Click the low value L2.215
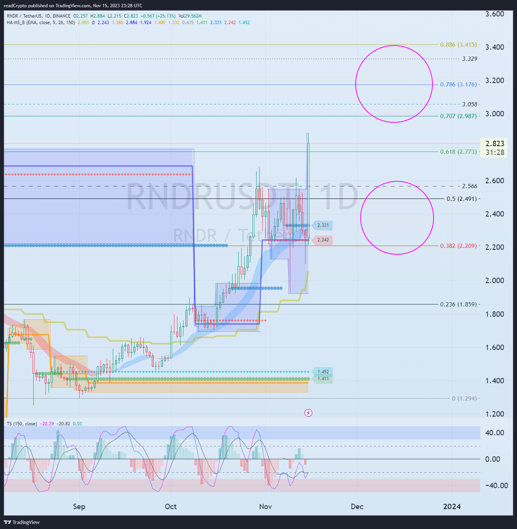The width and height of the screenshot is (517, 529). tap(114, 16)
